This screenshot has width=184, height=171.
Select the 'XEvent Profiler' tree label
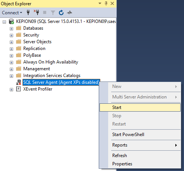pos(38,89)
